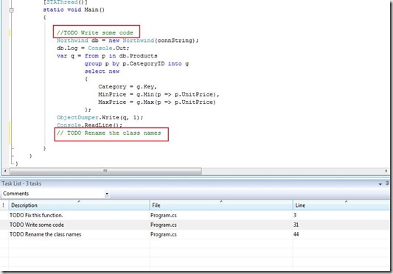The width and height of the screenshot is (393, 274).
Task: Click the 'MinPrice = g.Min' code line
Action: tap(159, 94)
